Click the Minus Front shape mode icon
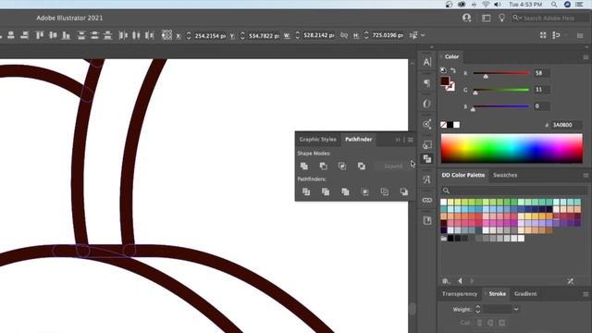Screen dimensions: 592x333 (323, 166)
